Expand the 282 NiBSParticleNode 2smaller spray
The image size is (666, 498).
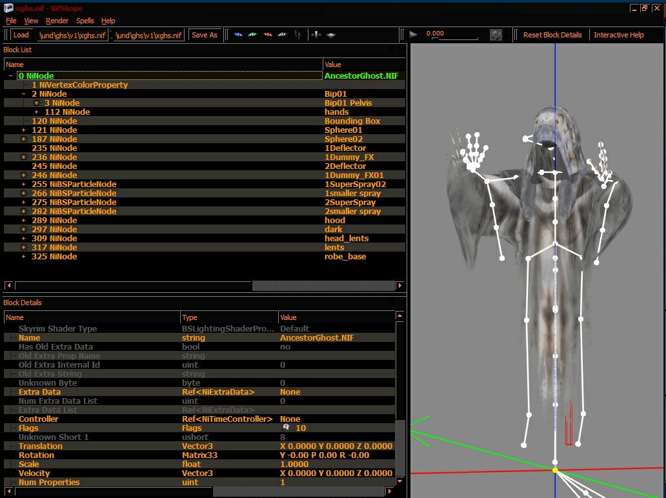[x=23, y=211]
